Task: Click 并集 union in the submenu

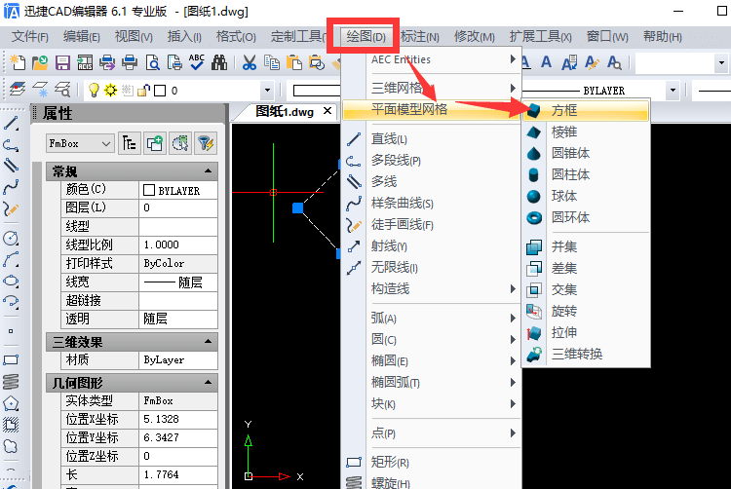Action: point(563,246)
